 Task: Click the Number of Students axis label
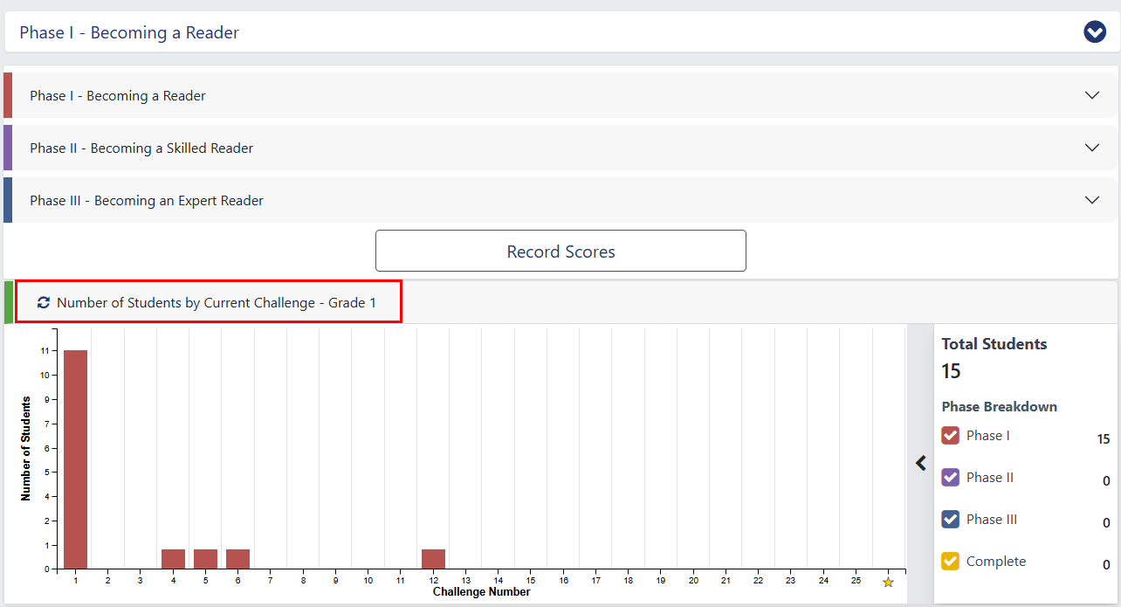coord(26,448)
